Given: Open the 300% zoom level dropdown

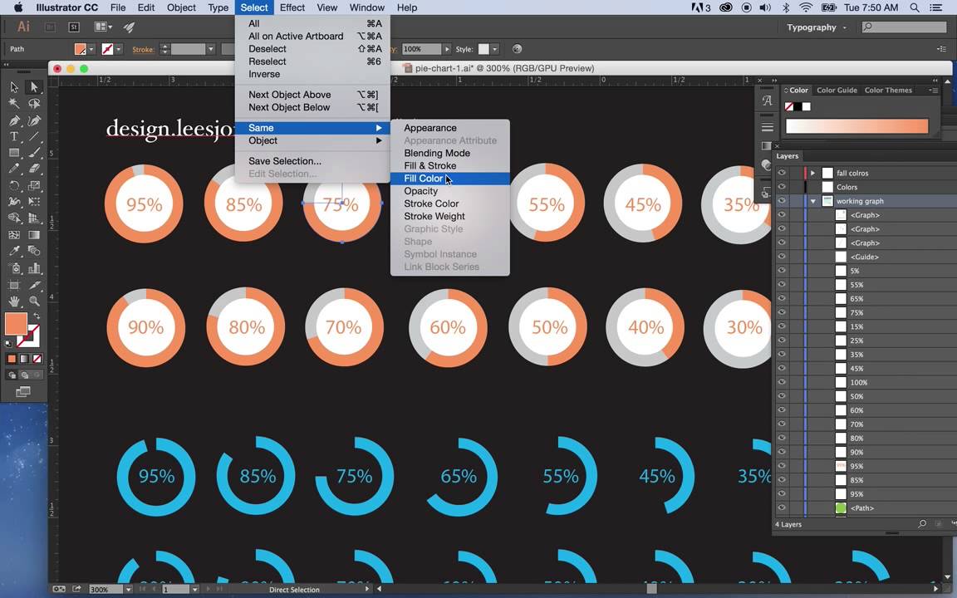Looking at the screenshot, I should click(x=128, y=590).
